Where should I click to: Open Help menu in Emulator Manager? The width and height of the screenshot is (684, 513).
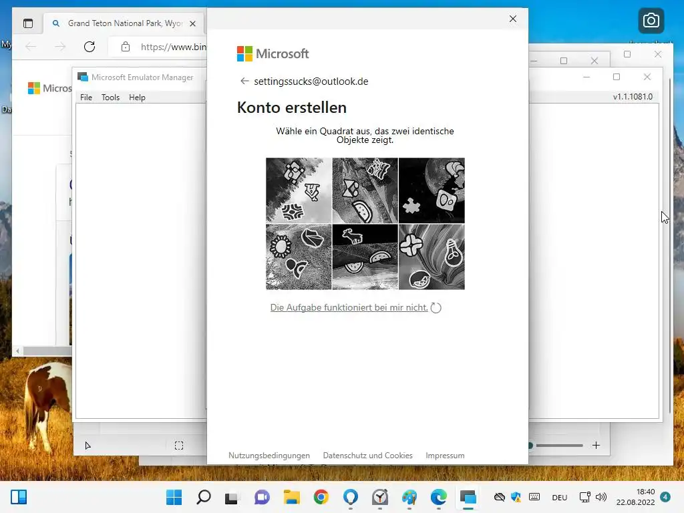pyautogui.click(x=137, y=98)
